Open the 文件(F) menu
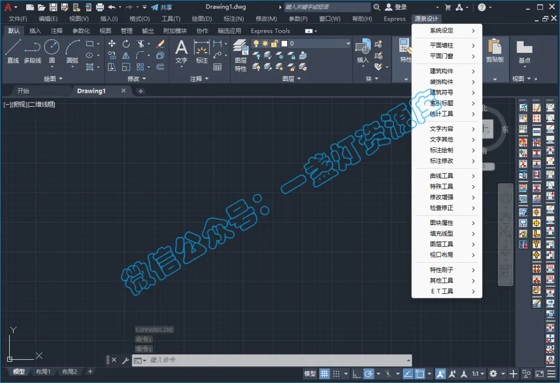 (x=18, y=19)
